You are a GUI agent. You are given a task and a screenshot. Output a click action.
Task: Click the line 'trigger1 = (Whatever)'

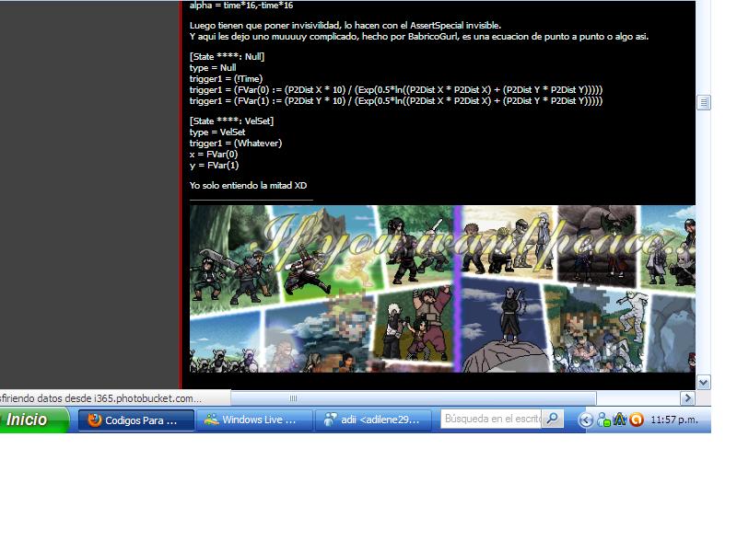(x=236, y=144)
